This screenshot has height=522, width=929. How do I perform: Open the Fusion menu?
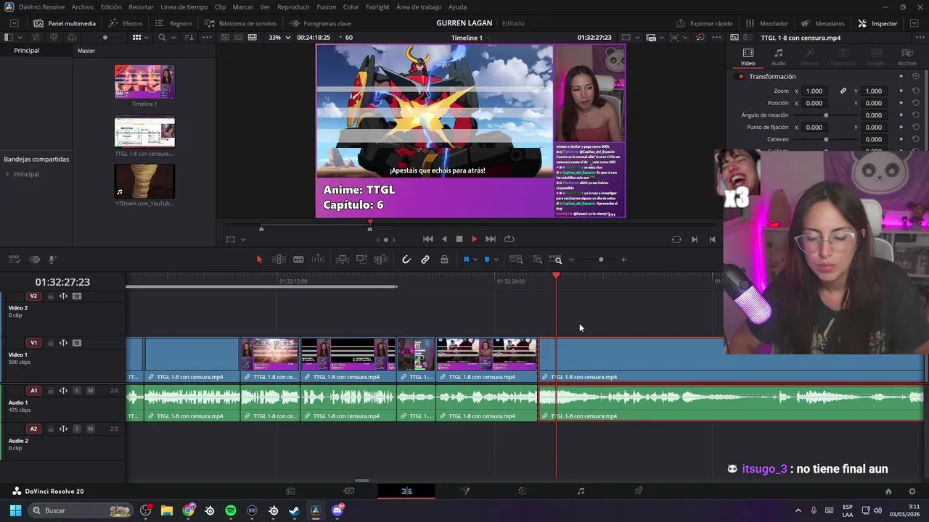pos(326,7)
